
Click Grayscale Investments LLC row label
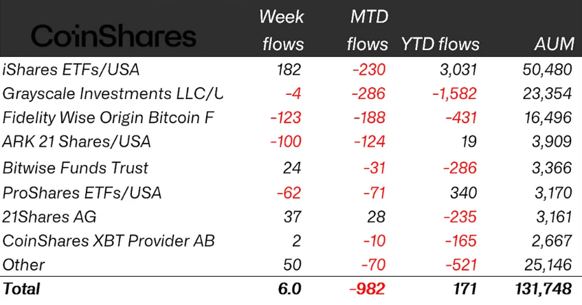(113, 93)
